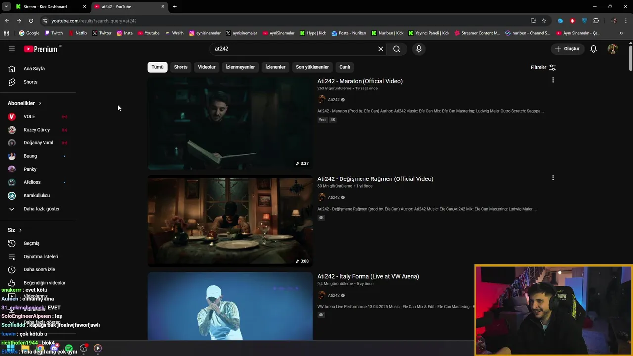Show more bookmarks with the double chevron
The height and width of the screenshot is (356, 633).
click(621, 33)
